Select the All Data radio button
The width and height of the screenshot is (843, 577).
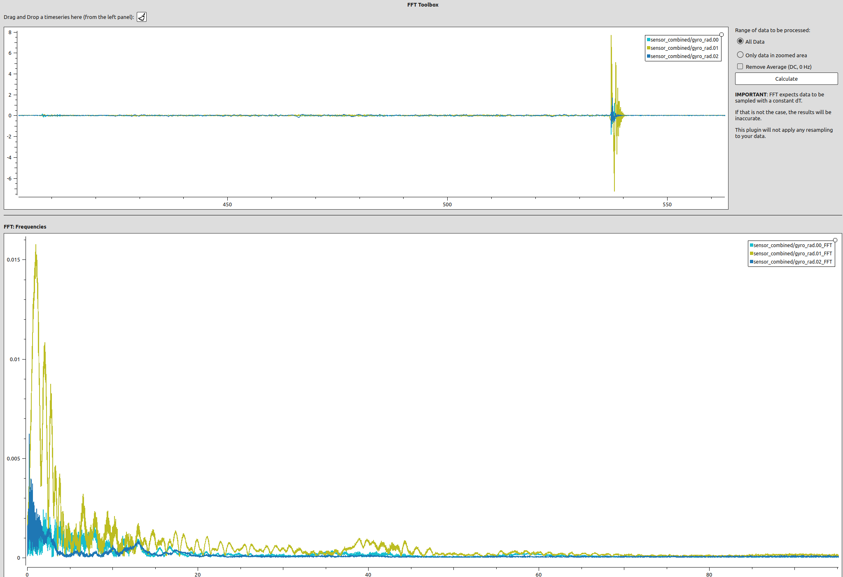click(x=740, y=41)
